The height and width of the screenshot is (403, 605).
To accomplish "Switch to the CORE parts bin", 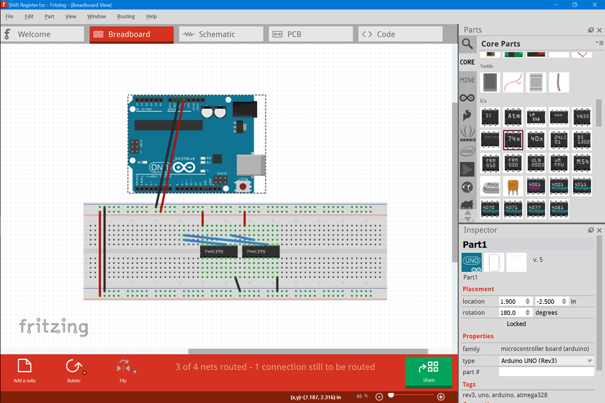I will click(467, 61).
